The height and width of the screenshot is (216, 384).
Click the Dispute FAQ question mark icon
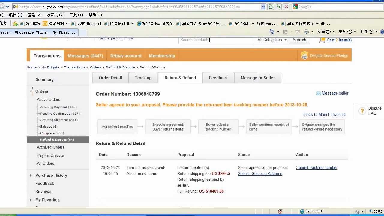coord(362,111)
